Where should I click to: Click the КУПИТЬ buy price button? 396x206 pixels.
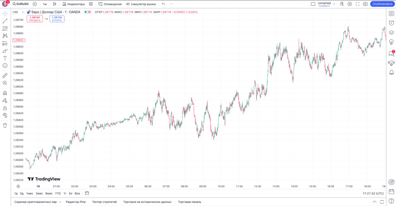tap(57, 19)
